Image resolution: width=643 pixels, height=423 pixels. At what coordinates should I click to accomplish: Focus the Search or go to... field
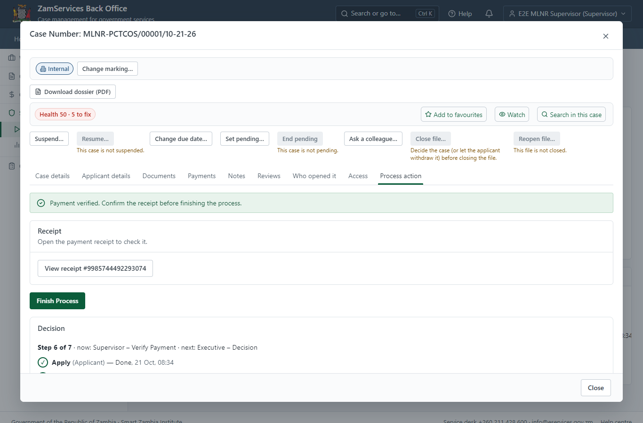tap(387, 14)
